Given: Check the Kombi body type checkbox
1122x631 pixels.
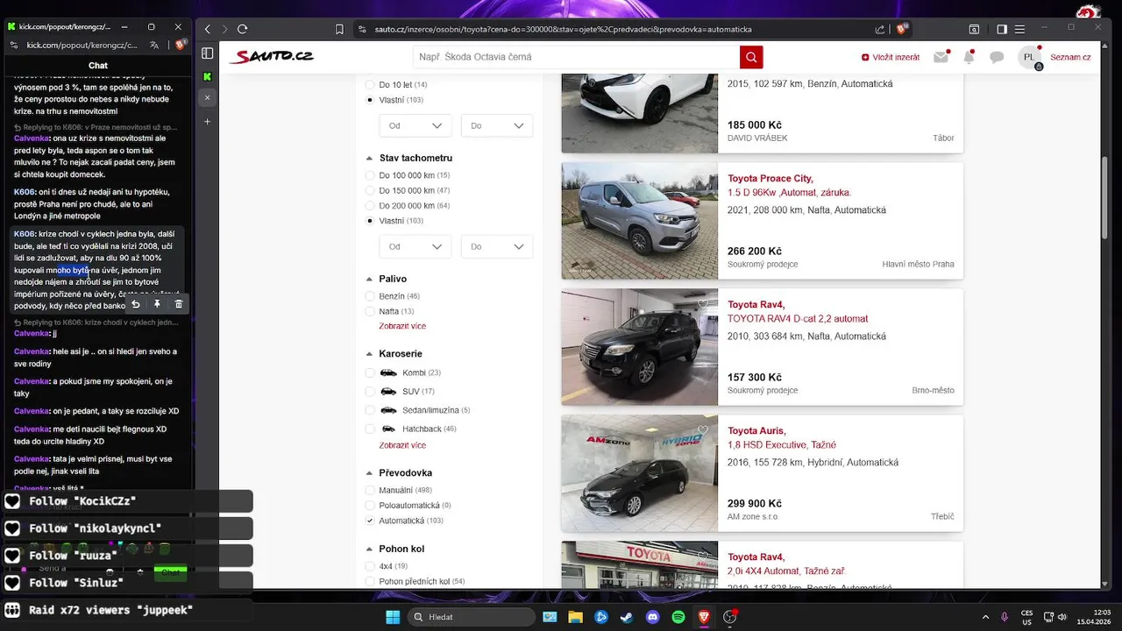Looking at the screenshot, I should pos(370,372).
